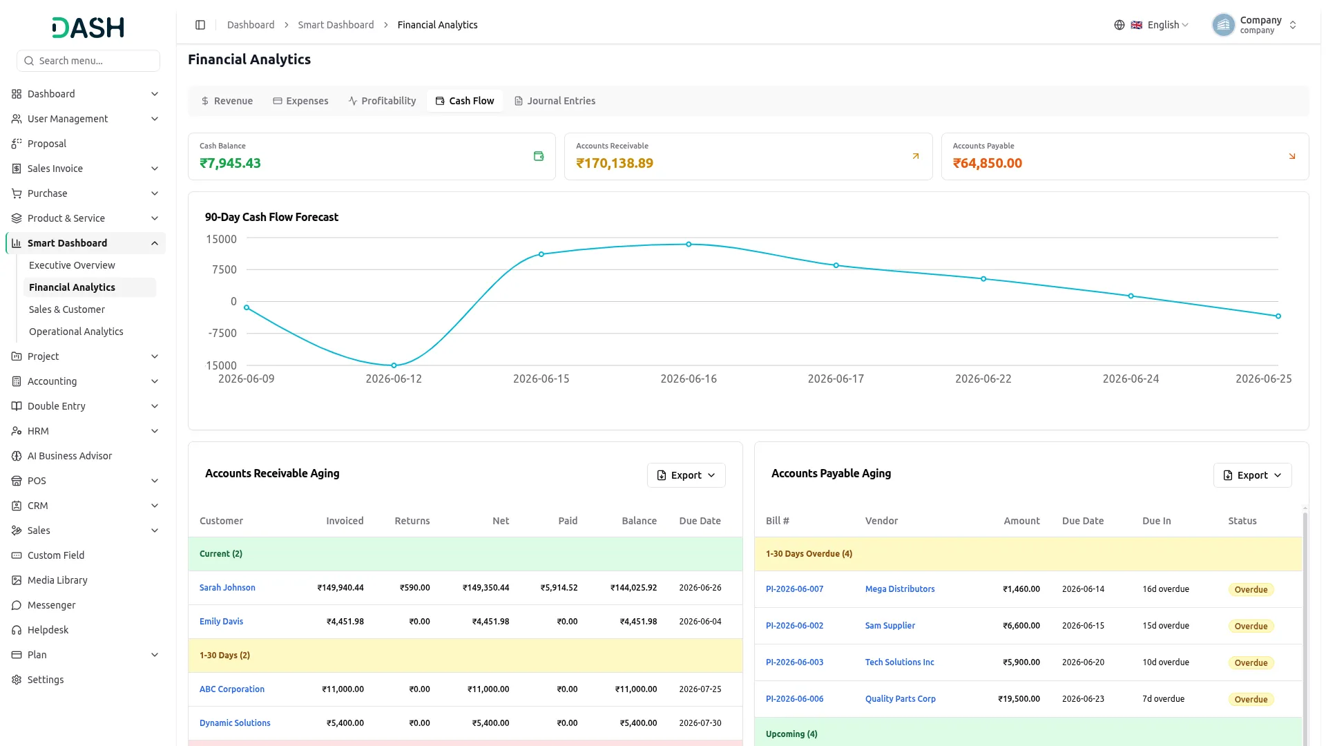
Task: Click the DASH logo
Action: coord(88,28)
